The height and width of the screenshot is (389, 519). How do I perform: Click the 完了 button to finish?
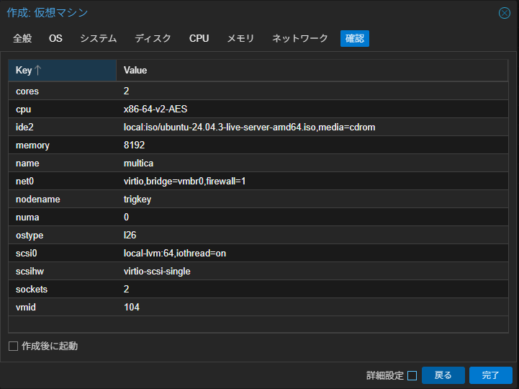pyautogui.click(x=491, y=375)
